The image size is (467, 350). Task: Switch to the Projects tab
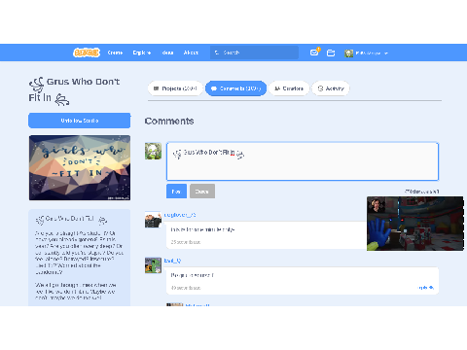click(x=175, y=88)
